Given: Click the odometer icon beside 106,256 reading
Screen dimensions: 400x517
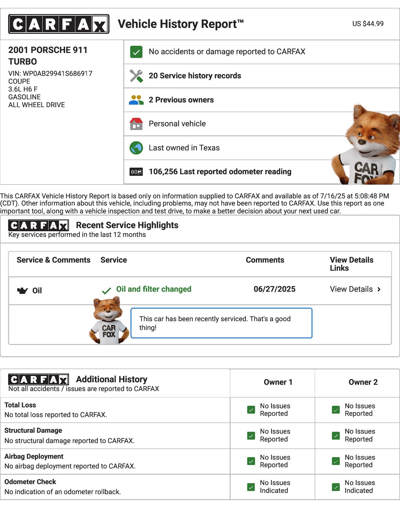Looking at the screenshot, I should pyautogui.click(x=136, y=172).
